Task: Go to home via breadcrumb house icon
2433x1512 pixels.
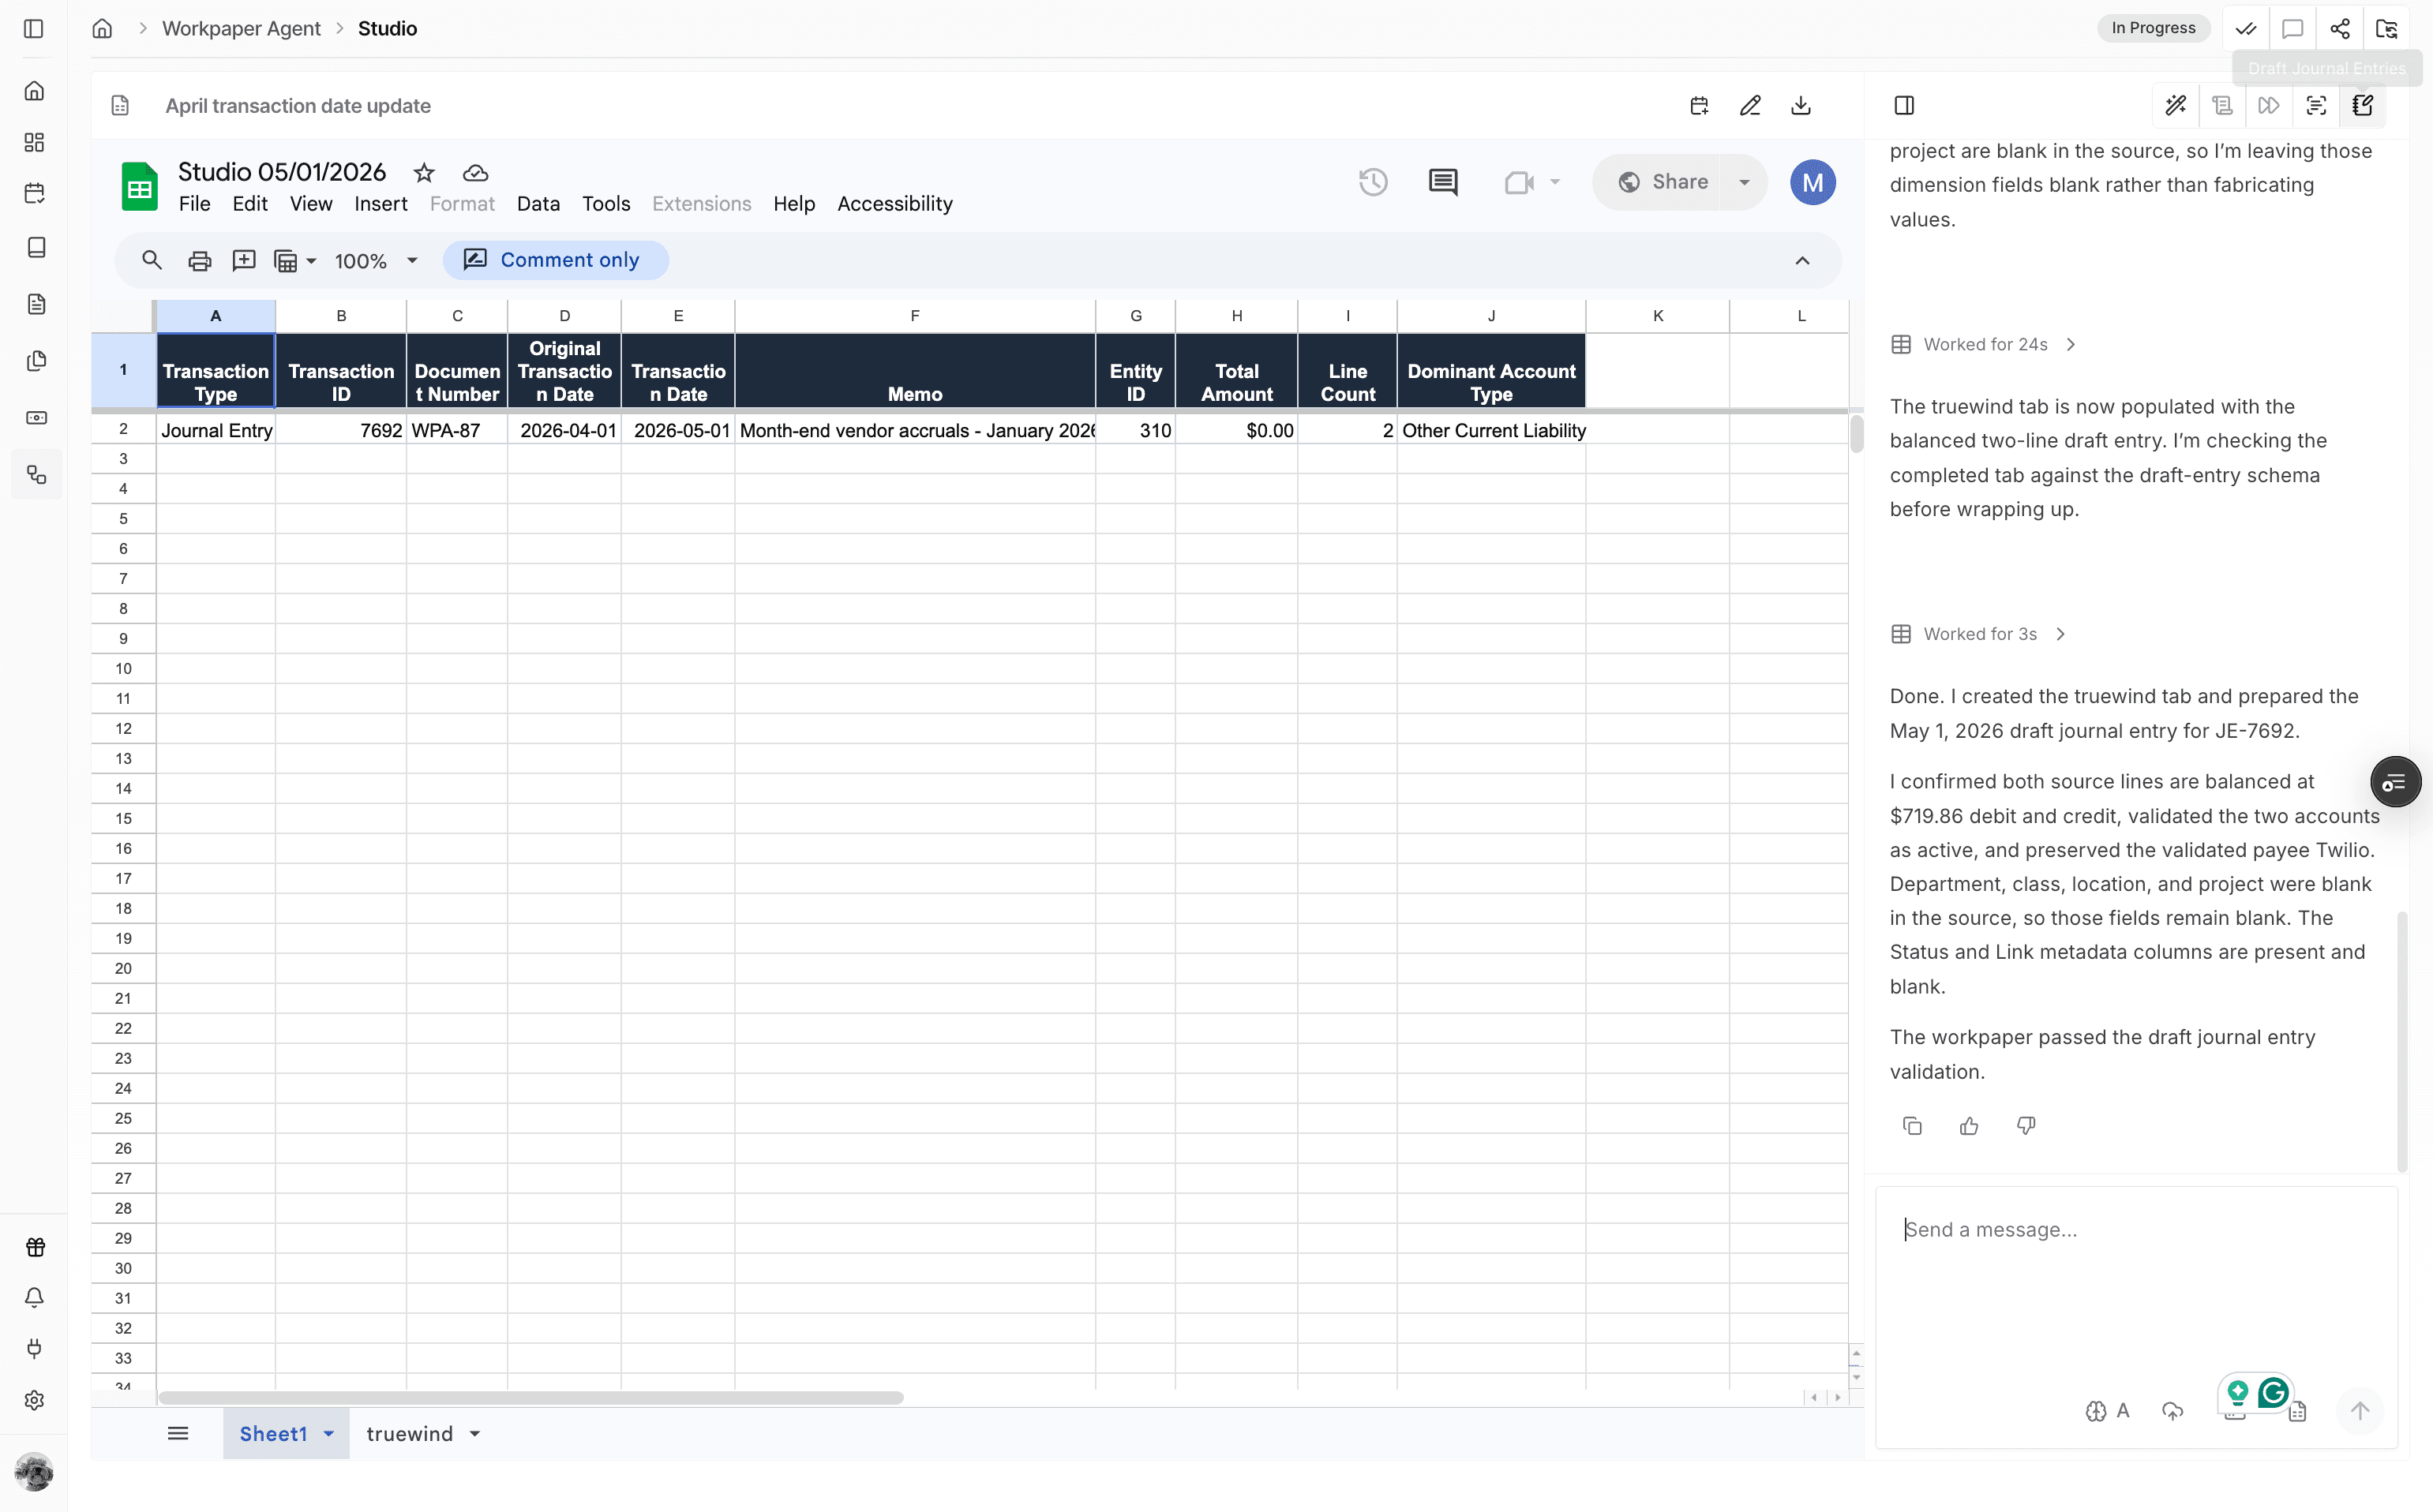Action: pyautogui.click(x=102, y=29)
